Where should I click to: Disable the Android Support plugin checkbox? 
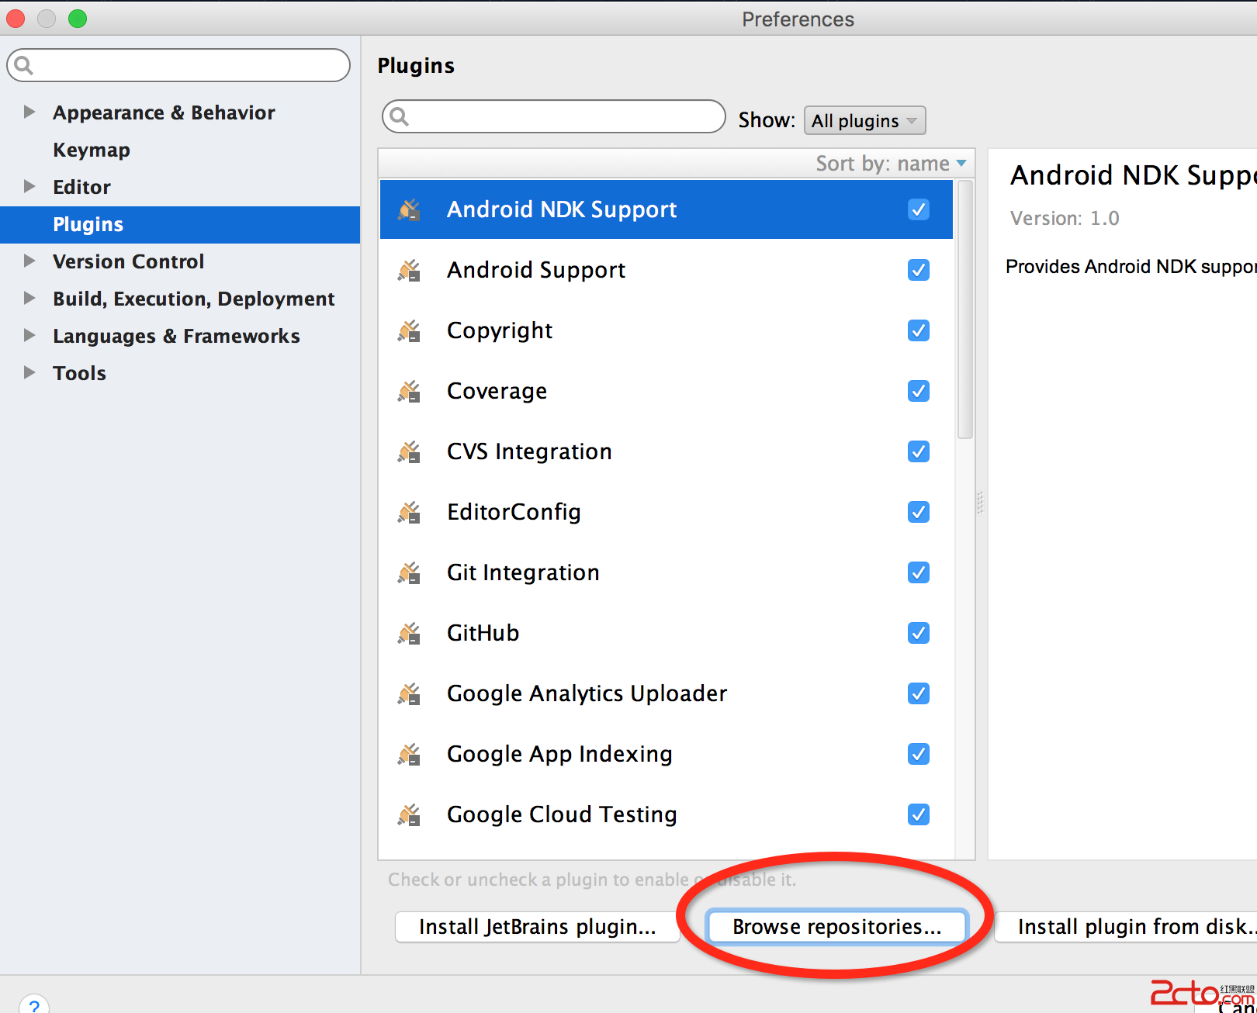point(918,270)
